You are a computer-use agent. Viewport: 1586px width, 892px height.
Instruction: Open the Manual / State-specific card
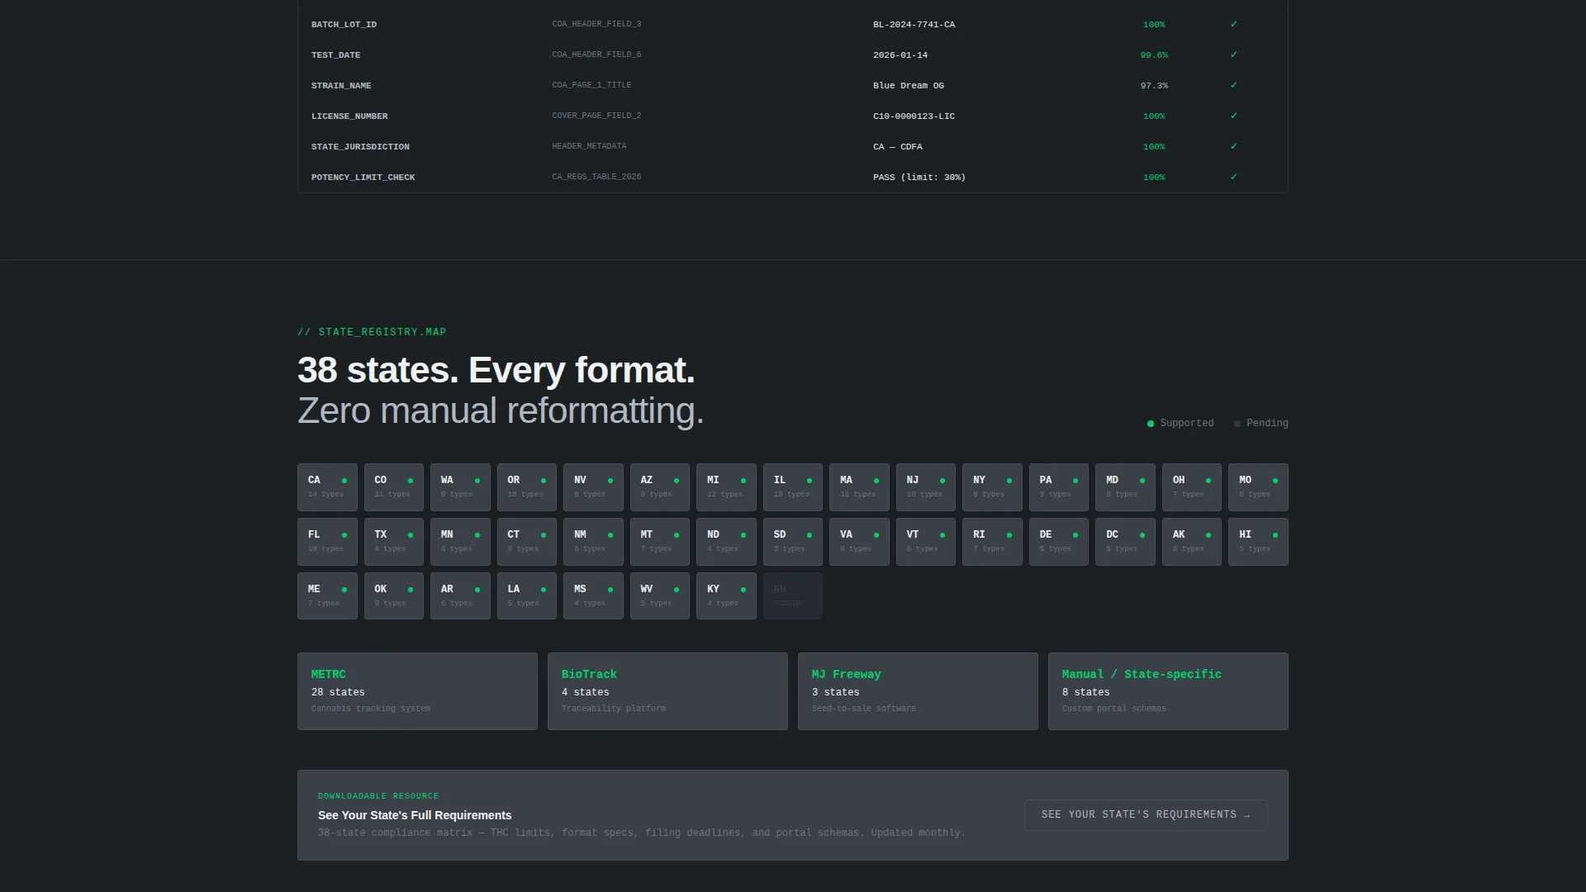tap(1168, 691)
